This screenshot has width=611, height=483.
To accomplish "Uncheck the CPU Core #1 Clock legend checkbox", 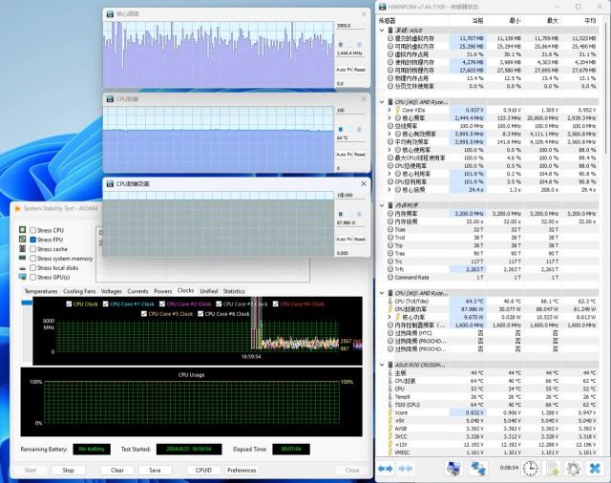I will click(106, 304).
